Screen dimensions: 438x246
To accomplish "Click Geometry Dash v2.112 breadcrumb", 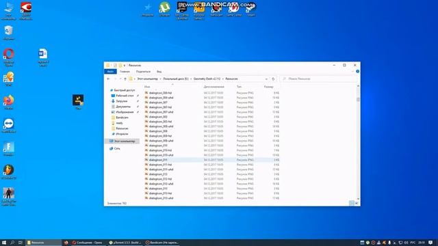I will click(x=207, y=79).
